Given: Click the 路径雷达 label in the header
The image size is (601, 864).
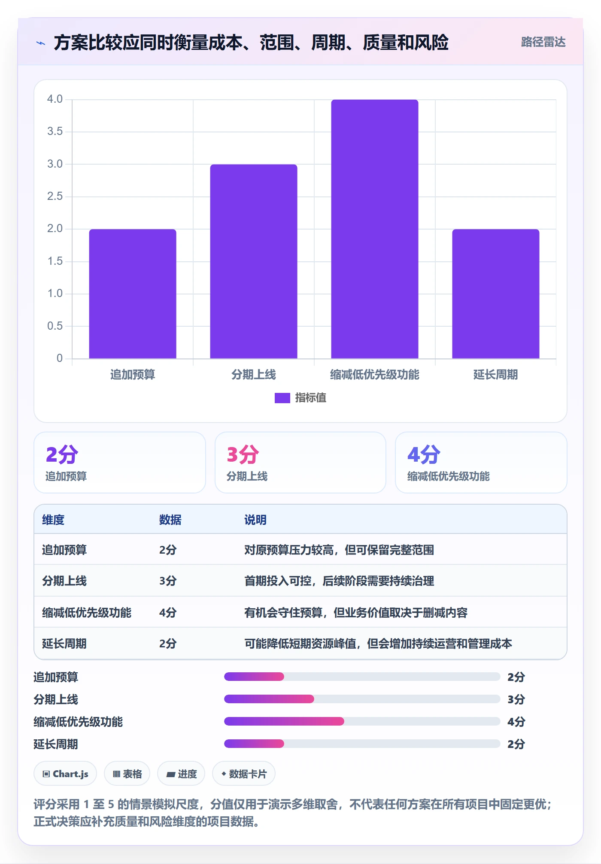Looking at the screenshot, I should coord(543,42).
